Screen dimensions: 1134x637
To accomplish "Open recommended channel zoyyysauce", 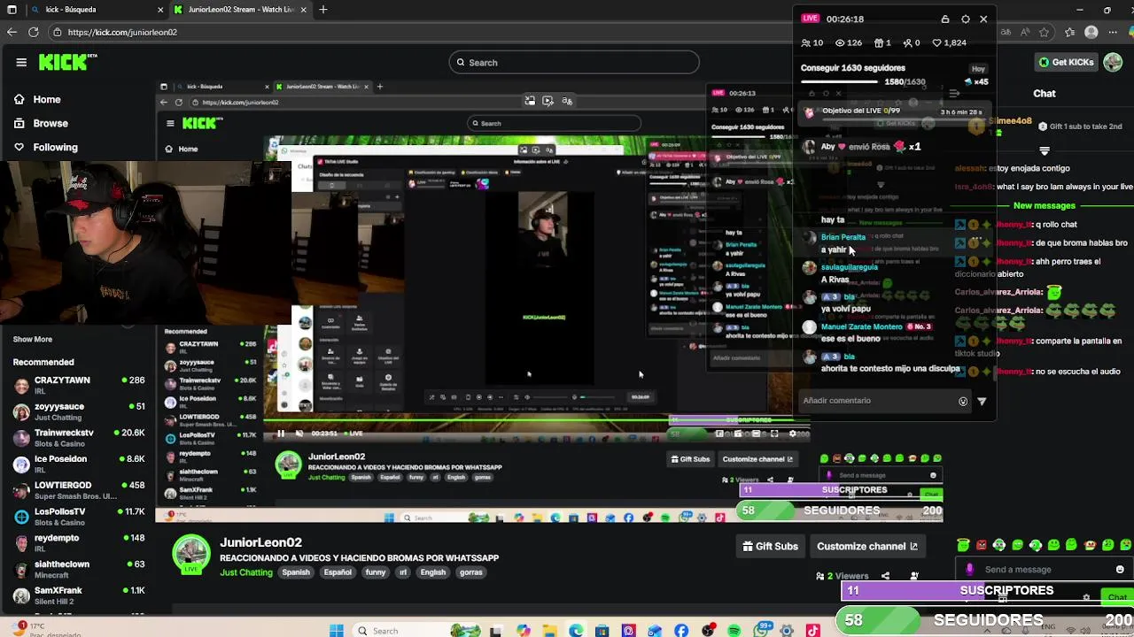I will pos(78,411).
